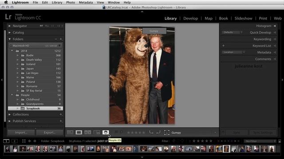Select the Draw Face Region tool
The width and height of the screenshot is (284, 159).
click(x=167, y=132)
